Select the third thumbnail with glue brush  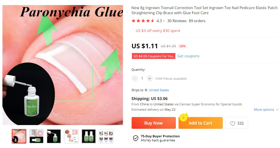pyautogui.click(x=54, y=136)
